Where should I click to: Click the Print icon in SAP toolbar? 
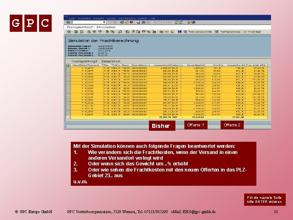pyautogui.click(x=138, y=22)
